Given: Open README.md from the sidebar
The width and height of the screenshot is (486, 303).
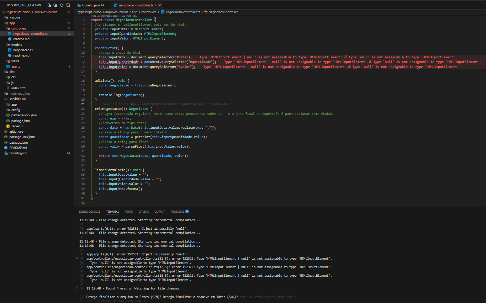Looking at the screenshot, I should [18, 148].
